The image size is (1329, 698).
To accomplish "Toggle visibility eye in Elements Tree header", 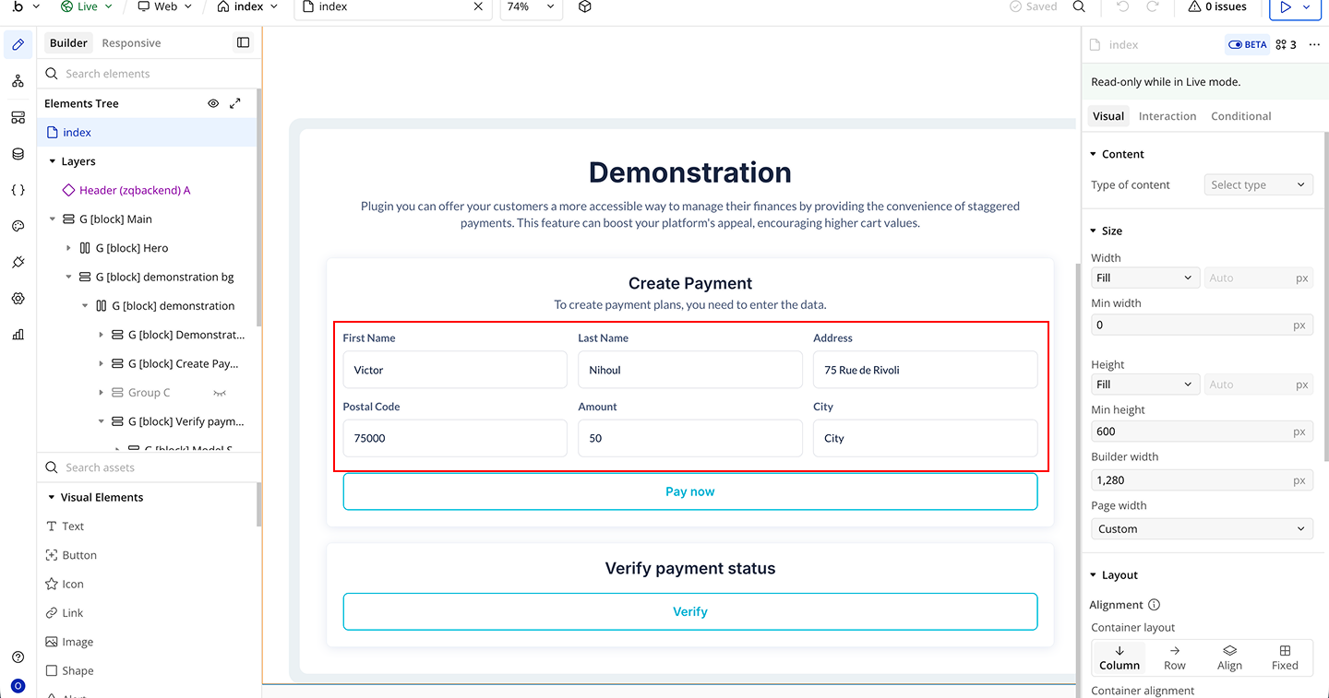I will [213, 103].
